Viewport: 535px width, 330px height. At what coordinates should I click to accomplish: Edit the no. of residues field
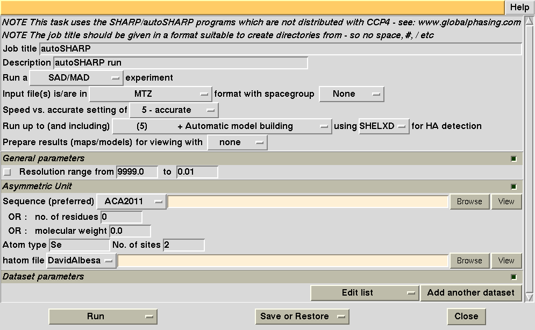tap(121, 217)
